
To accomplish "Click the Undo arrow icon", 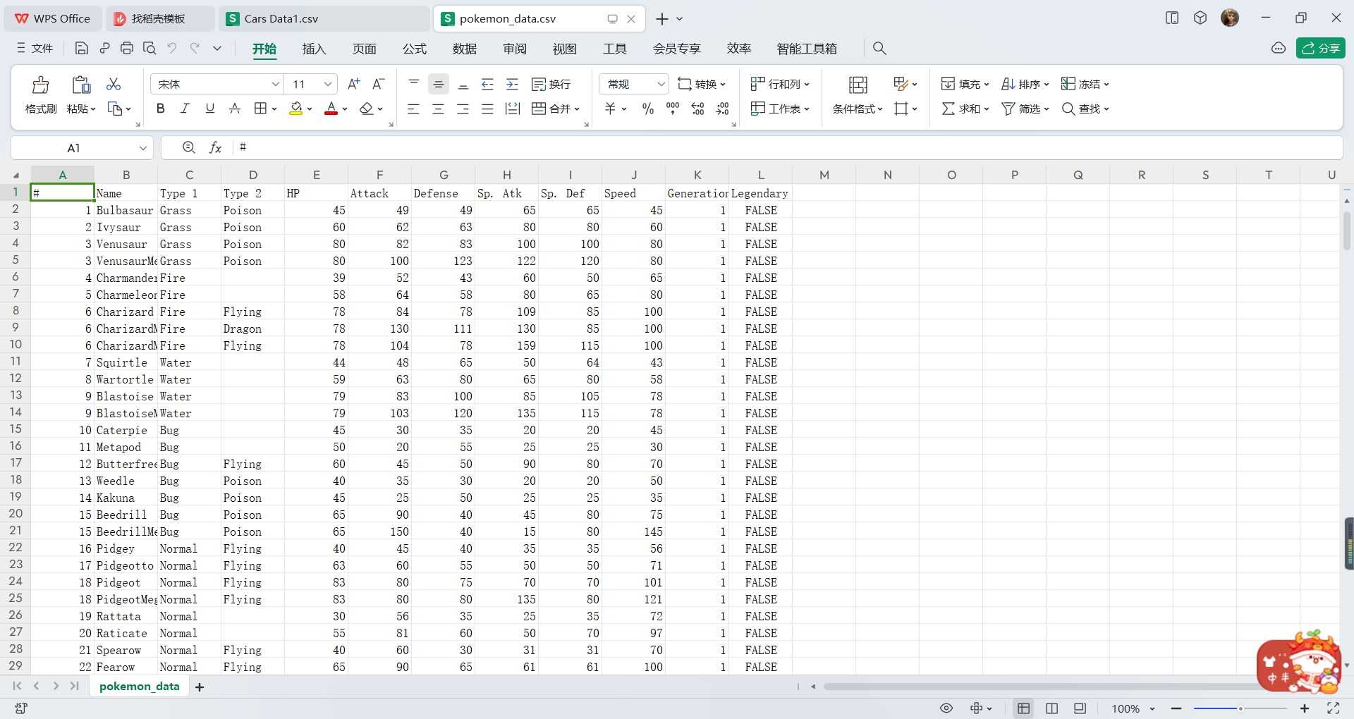I will [x=172, y=48].
